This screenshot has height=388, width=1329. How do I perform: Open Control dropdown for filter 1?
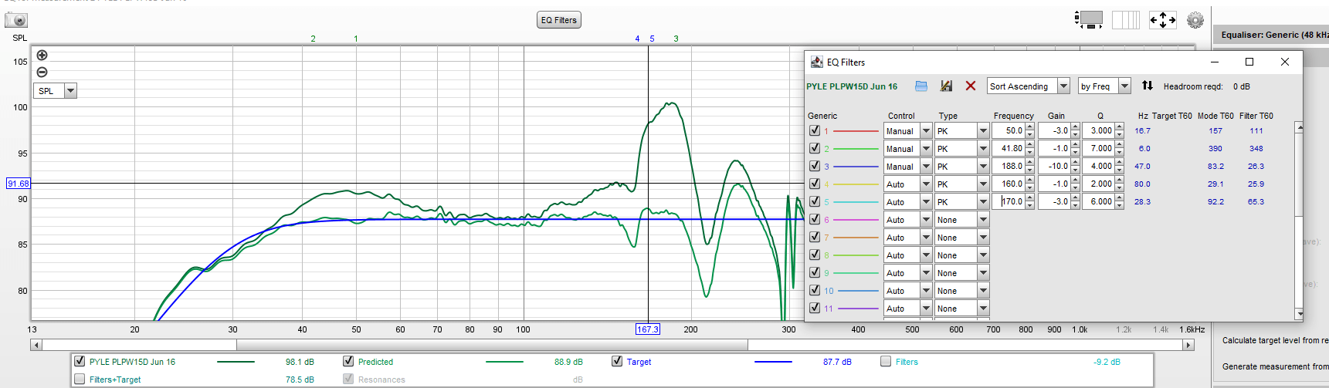[x=926, y=131]
